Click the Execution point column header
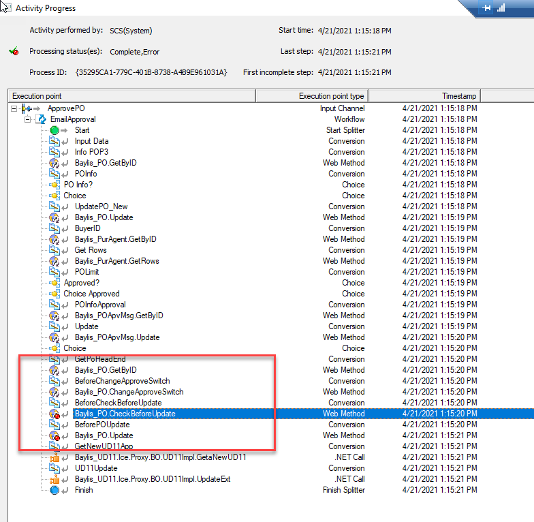 coord(131,96)
